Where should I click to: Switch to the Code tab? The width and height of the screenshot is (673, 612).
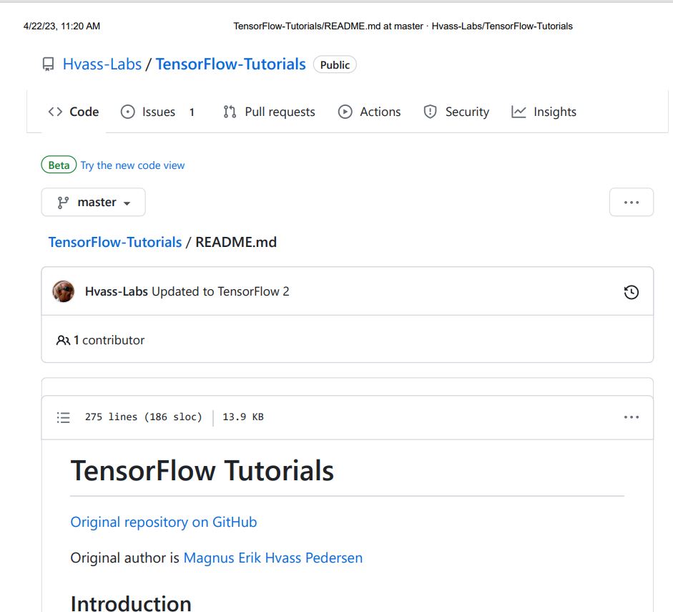(74, 112)
